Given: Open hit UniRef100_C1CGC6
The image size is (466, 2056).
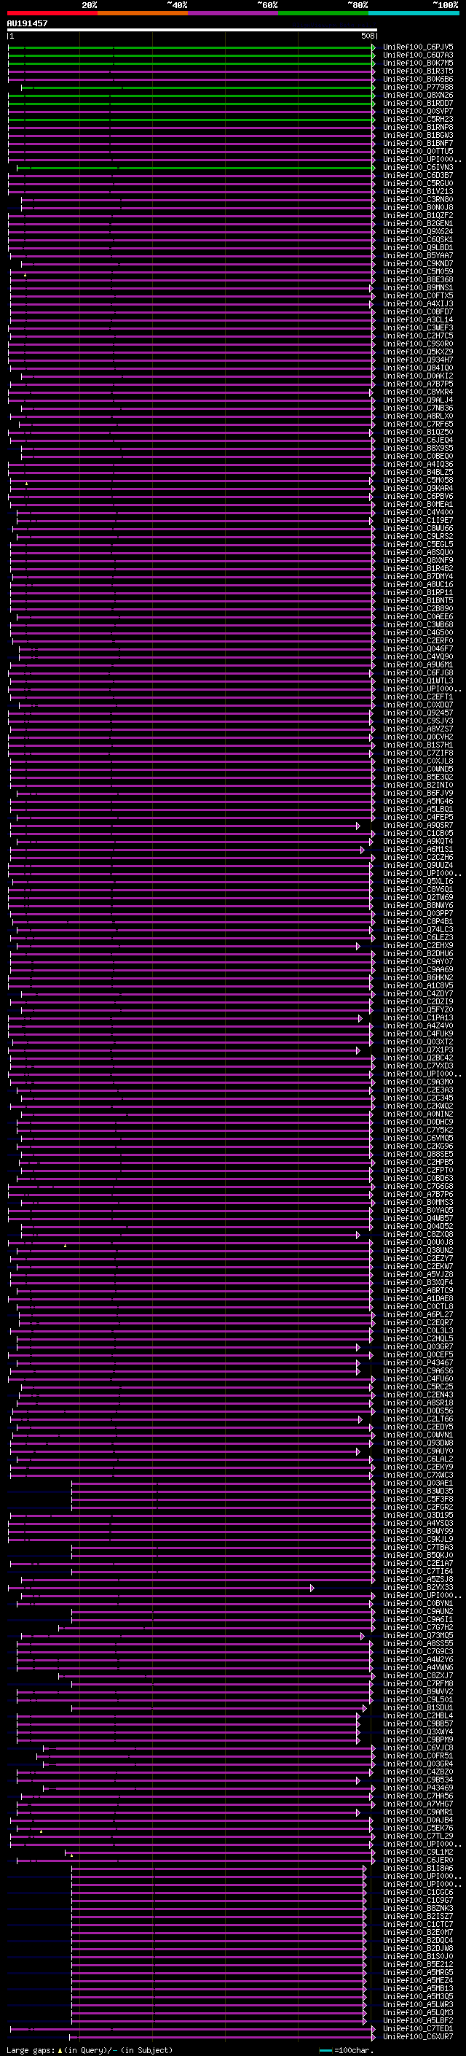Looking at the screenshot, I should point(418,1893).
